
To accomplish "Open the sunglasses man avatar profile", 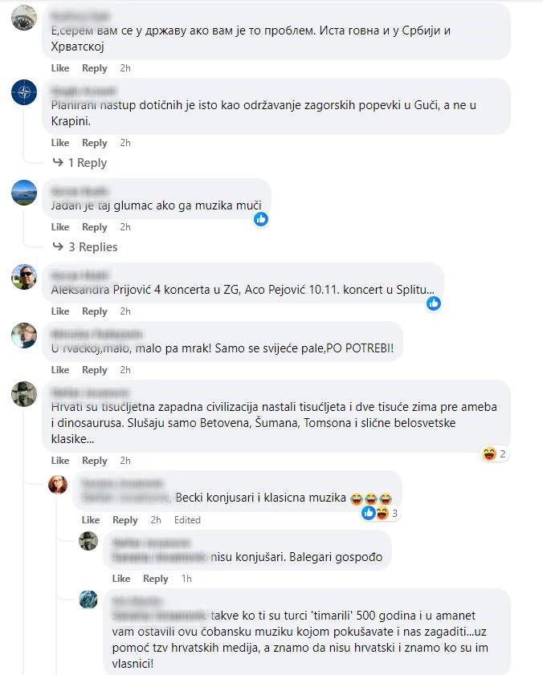I will pos(24,277).
